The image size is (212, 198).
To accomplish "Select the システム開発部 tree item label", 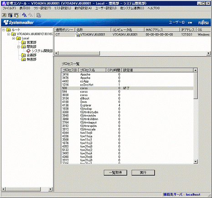I will 42,51.
